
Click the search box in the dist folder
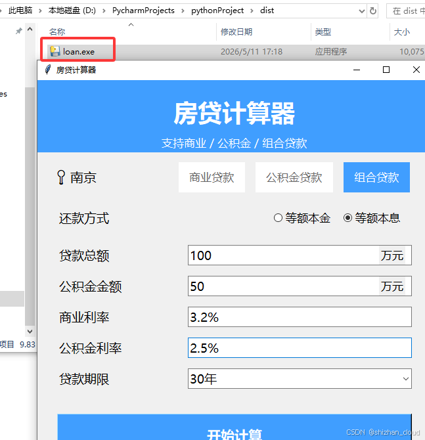(406, 11)
